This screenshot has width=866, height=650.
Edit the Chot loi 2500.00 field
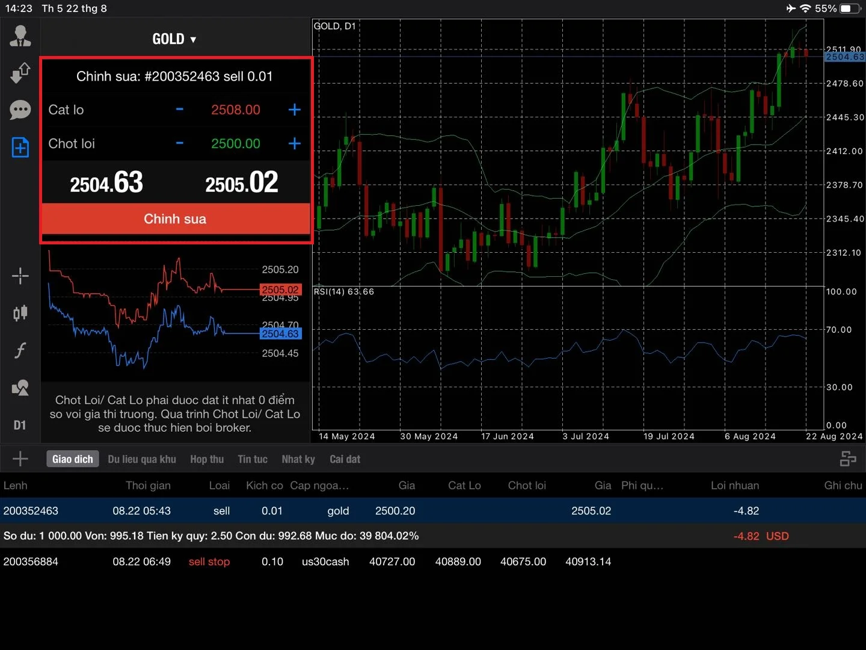236,143
